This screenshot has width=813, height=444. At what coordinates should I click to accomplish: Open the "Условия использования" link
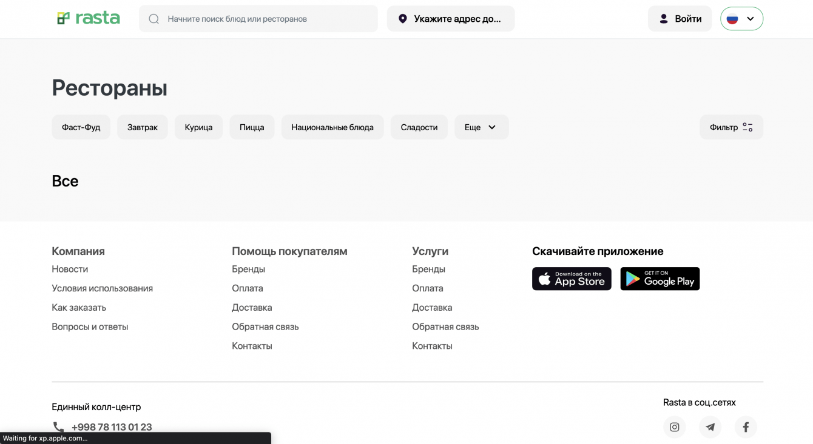coord(102,288)
